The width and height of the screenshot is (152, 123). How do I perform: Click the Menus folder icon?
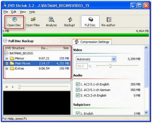(12, 58)
